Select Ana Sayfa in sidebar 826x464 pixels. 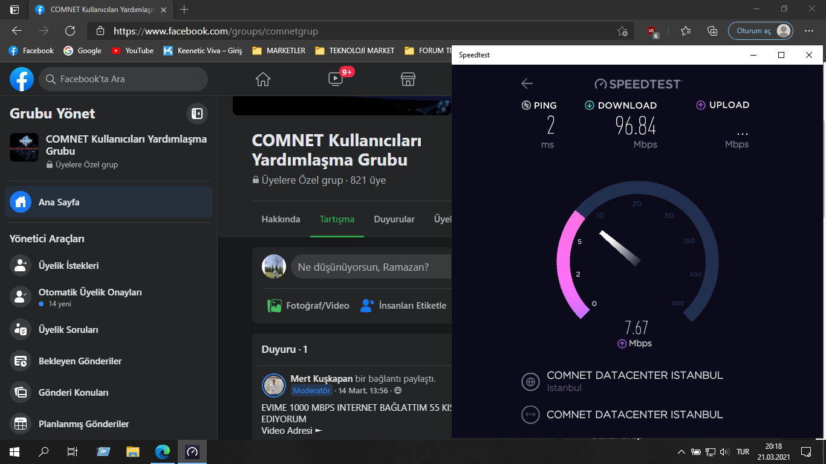pos(109,202)
